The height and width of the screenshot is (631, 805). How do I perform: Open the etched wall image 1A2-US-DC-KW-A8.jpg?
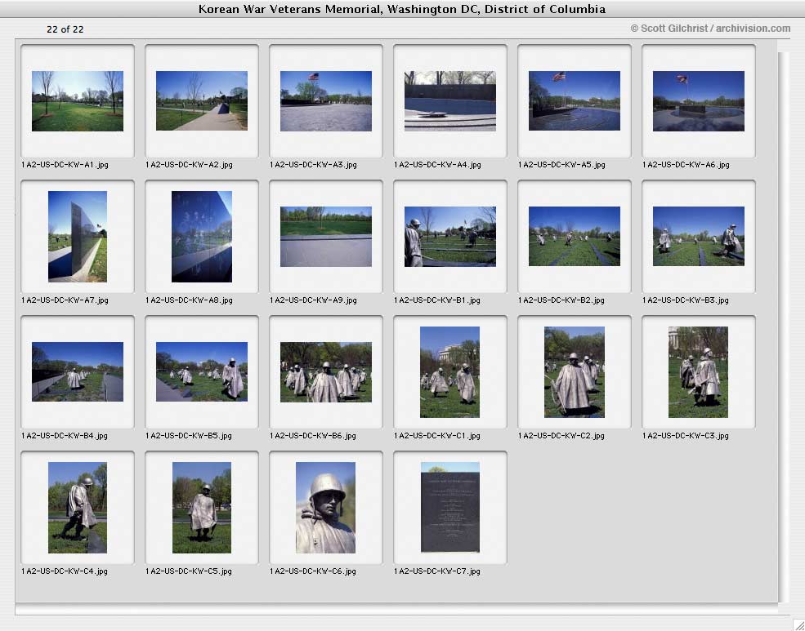[x=202, y=237]
